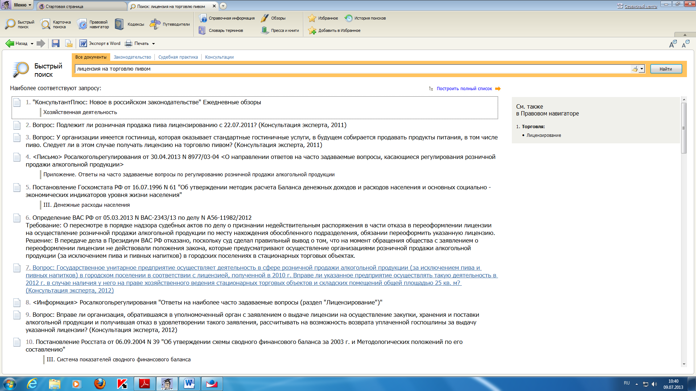Export results with Экспорт в Word
Screen dimensions: 696x391
pos(100,43)
